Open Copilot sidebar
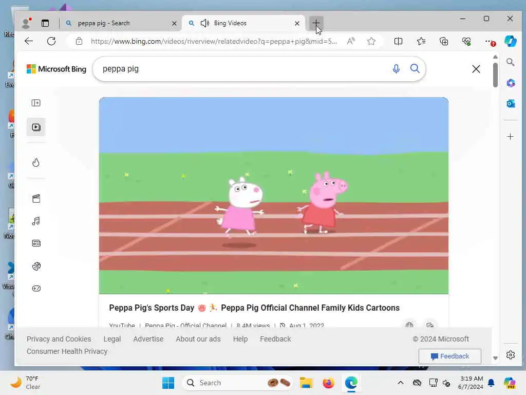 point(510,41)
